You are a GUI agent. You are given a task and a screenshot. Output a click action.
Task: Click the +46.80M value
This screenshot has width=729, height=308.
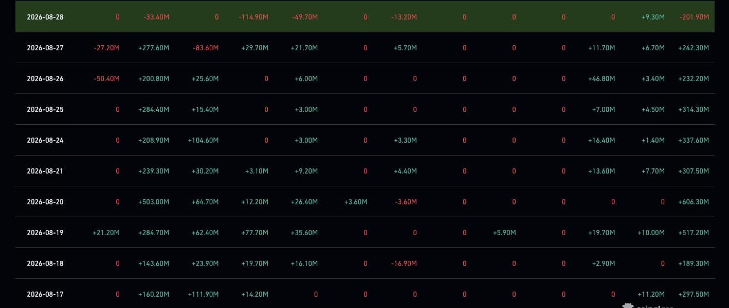pos(602,79)
